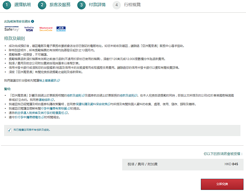Toggle 我已閱讀並同意所有條款及細則 checkbox
Viewport: 246px width, 192px height.
pyautogui.click(x=9, y=130)
